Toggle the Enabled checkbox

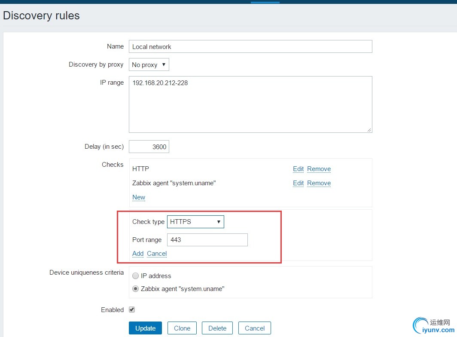click(x=132, y=309)
